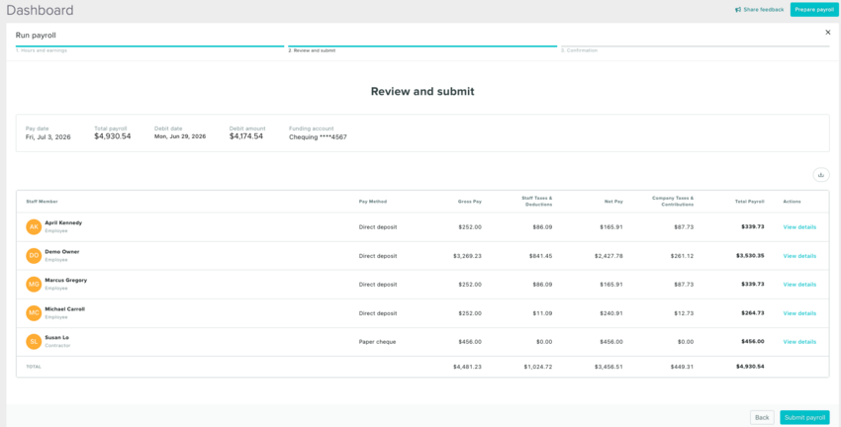Select step 3 Confirmation

tap(579, 50)
